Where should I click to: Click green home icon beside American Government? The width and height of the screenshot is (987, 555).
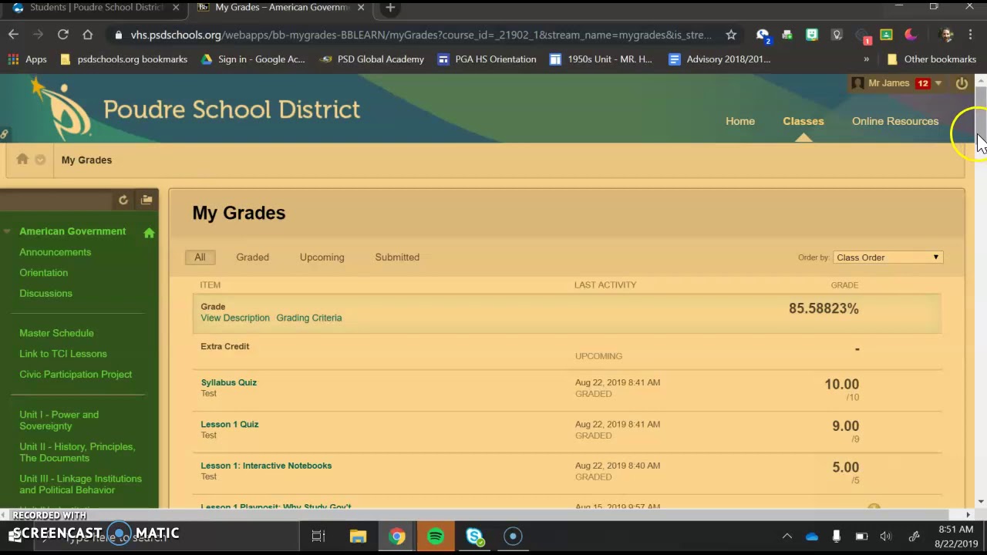tap(149, 232)
